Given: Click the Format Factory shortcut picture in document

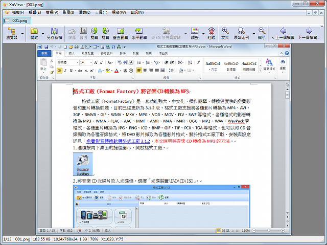Looking at the screenshot, I should coord(83,164).
